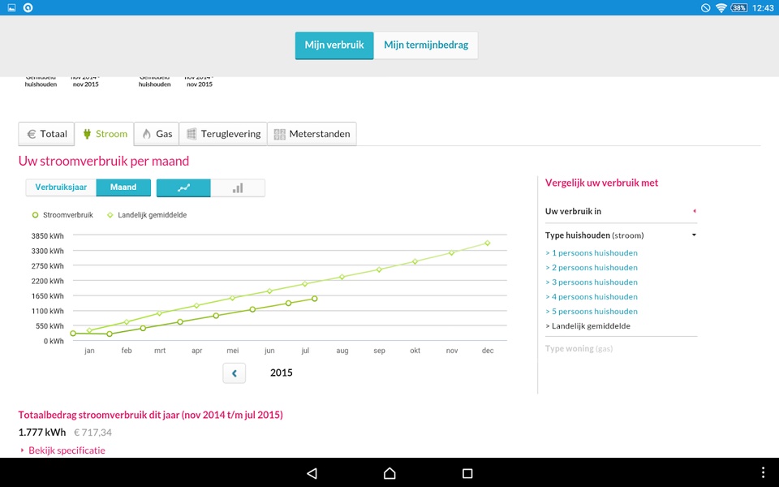The image size is (779, 487).
Task: Tap the image notification icon in status bar
Action: point(11,8)
